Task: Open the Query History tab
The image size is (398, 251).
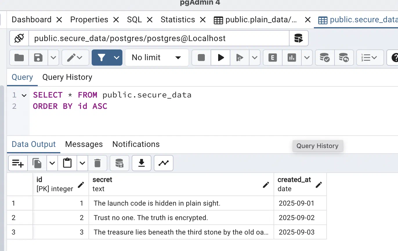Action: coord(67,77)
